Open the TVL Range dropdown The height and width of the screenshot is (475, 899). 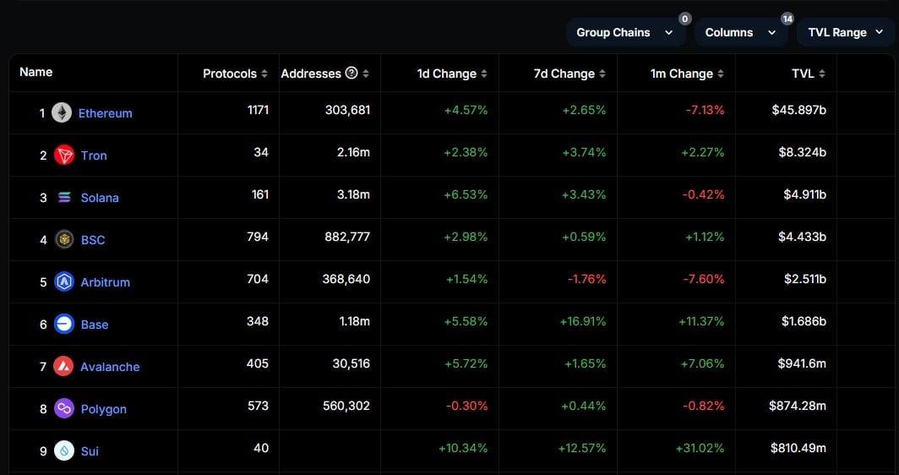[845, 32]
